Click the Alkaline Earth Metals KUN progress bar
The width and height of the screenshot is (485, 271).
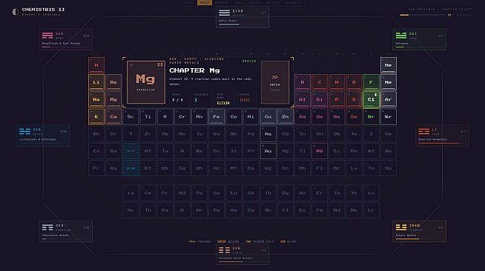pos(242,261)
